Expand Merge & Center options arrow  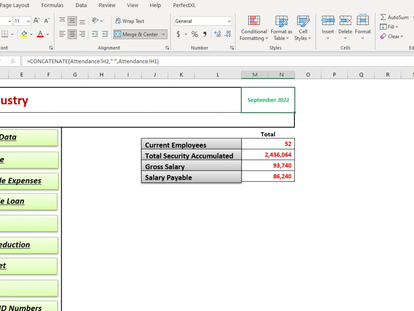pos(164,34)
